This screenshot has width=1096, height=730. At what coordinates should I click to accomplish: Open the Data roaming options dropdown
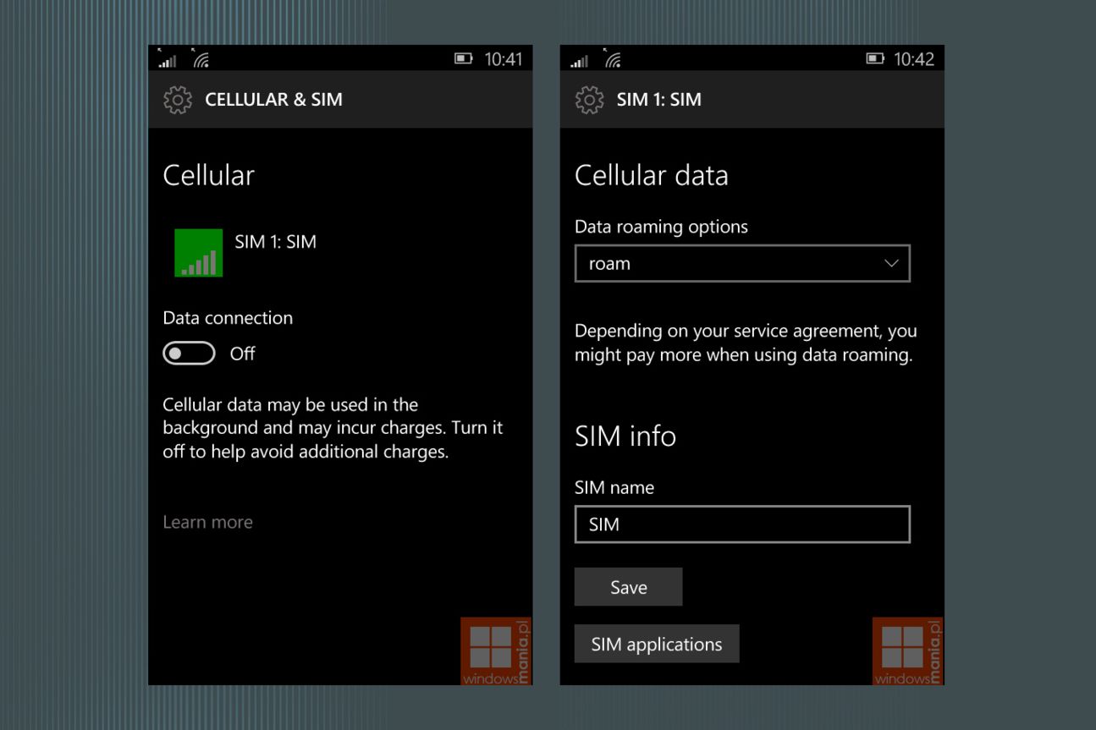[x=741, y=264]
